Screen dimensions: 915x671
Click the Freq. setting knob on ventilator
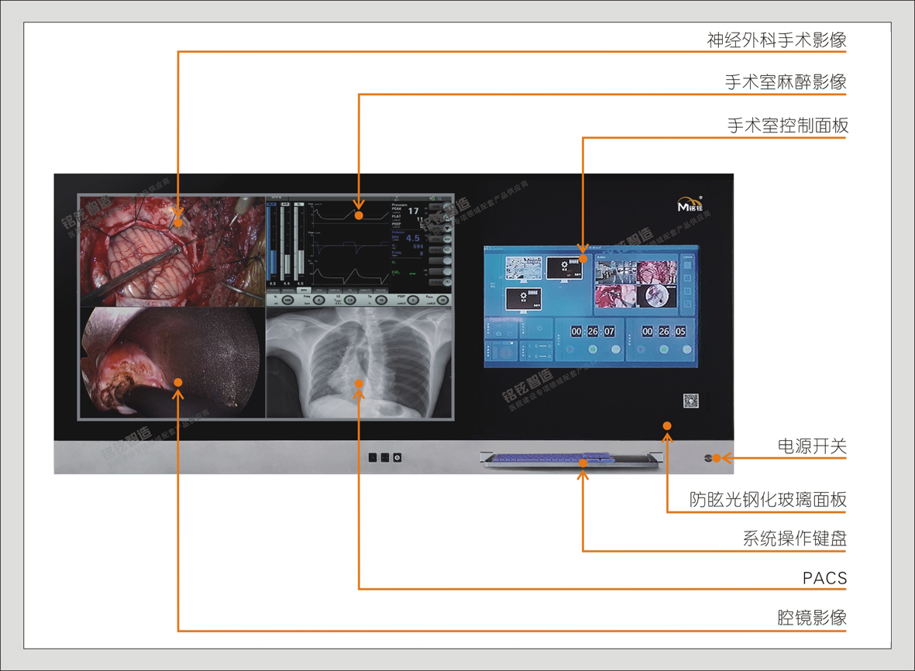tap(318, 300)
